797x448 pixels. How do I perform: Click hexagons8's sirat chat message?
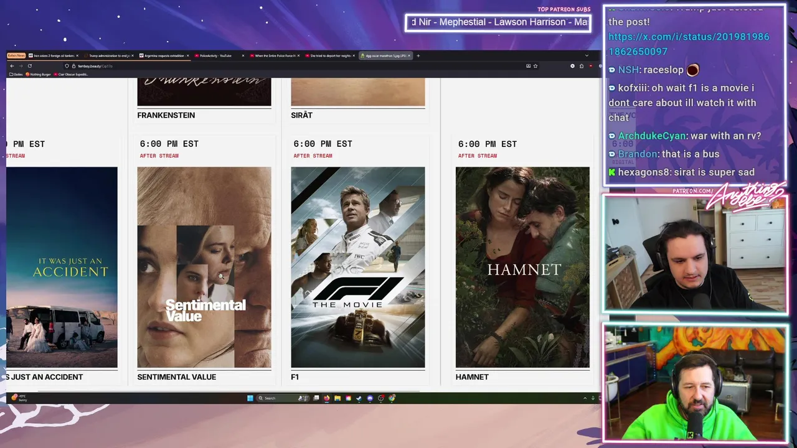point(682,172)
